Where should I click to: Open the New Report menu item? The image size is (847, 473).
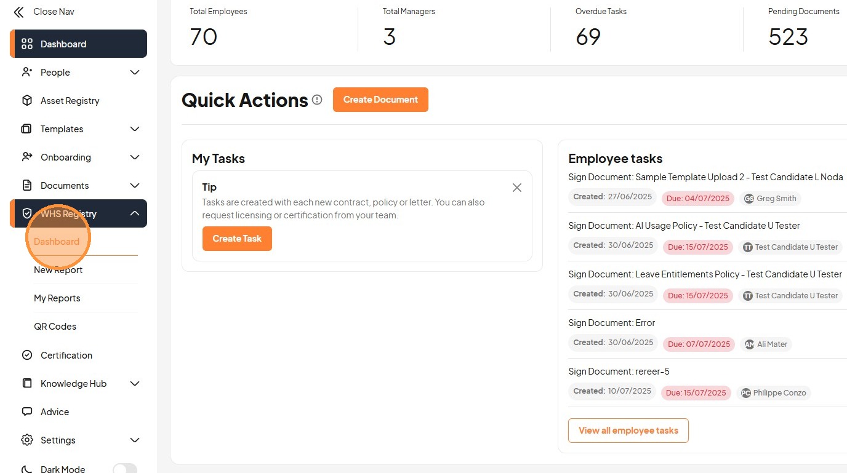58,270
